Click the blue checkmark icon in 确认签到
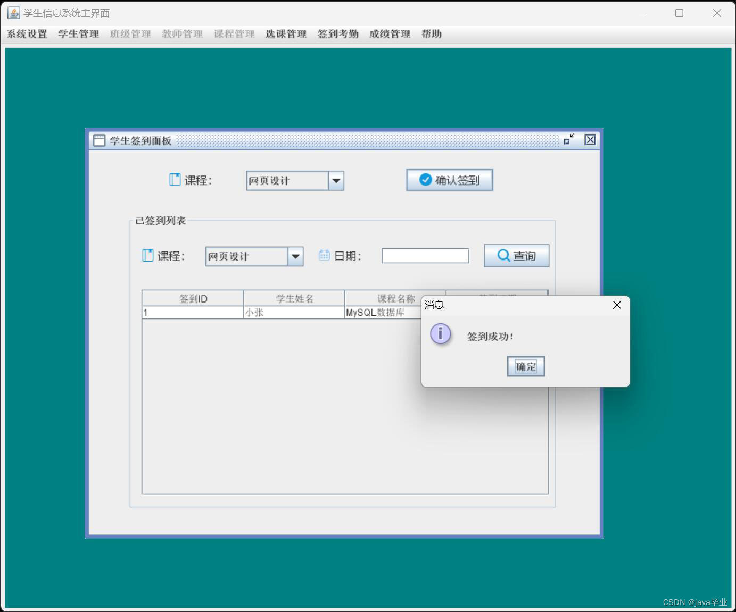 [x=425, y=180]
